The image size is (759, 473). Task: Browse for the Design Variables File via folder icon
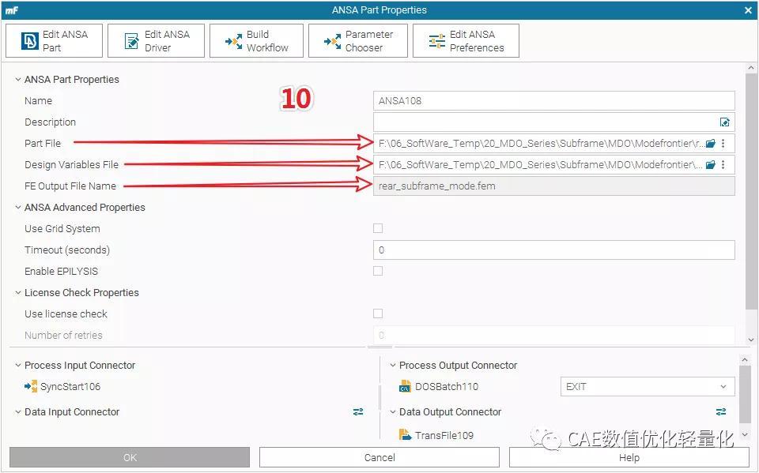pos(710,165)
